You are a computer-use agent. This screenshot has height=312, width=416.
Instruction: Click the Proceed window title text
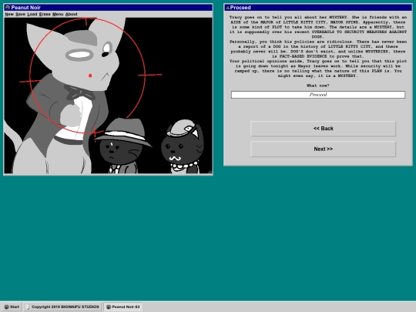[240, 8]
